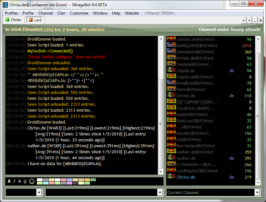
Task: Click the game icon beside ]$[^CyPHiN^]$[@U...
Action: 171,101
